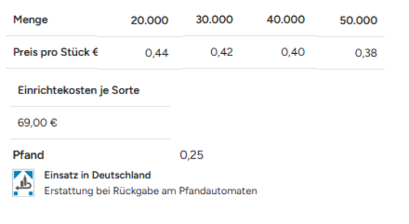
Task: Click the Einrichtekosten je Sorte heading
Action: coord(78,91)
